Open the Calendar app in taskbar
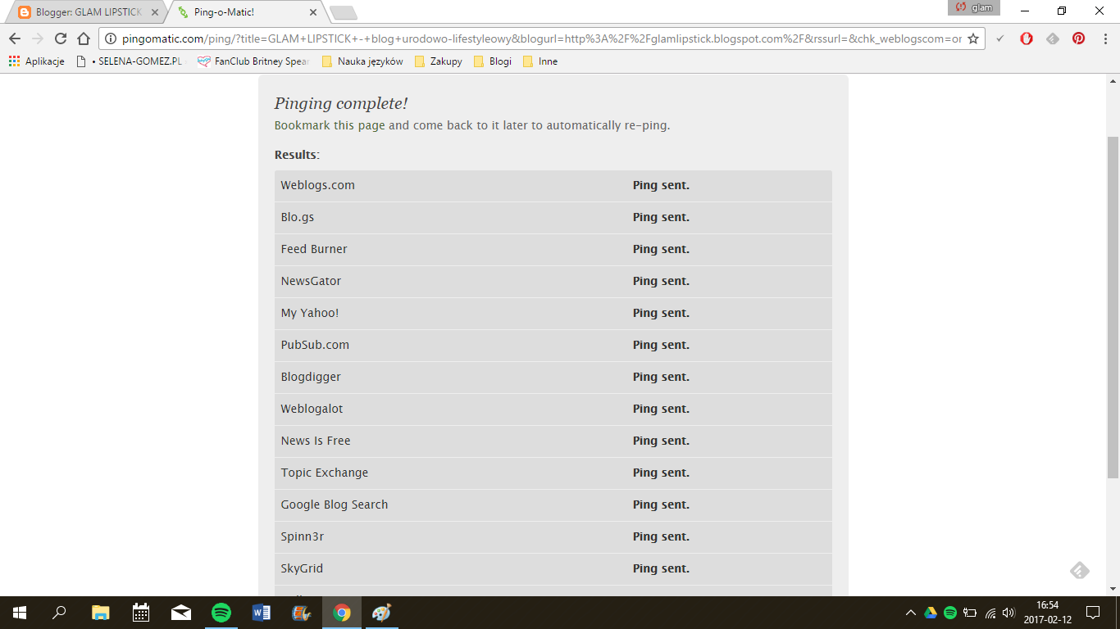The height and width of the screenshot is (629, 1120). (140, 613)
